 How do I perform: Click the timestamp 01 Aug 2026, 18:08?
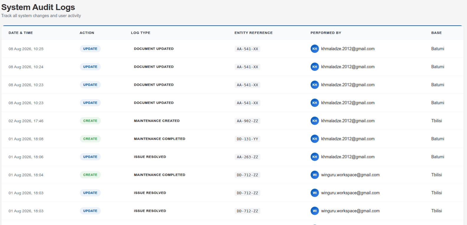(x=26, y=139)
